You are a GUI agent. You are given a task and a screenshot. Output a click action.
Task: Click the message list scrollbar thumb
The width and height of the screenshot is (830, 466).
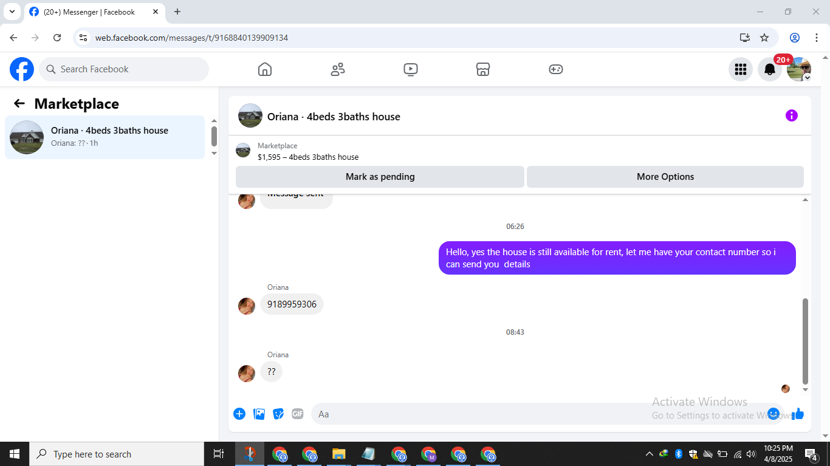pos(806,341)
